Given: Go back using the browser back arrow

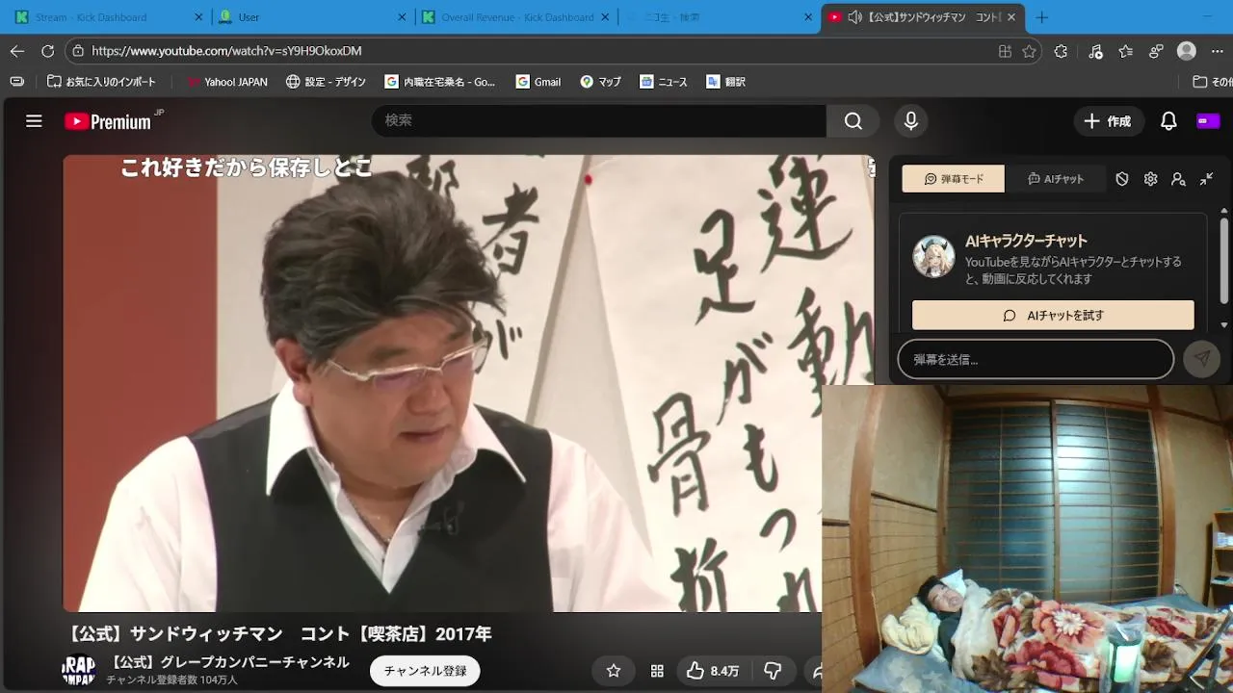Looking at the screenshot, I should click(x=17, y=51).
